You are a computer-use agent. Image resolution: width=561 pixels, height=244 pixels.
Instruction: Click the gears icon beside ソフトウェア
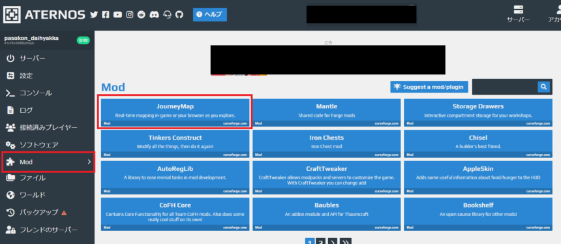(10, 145)
